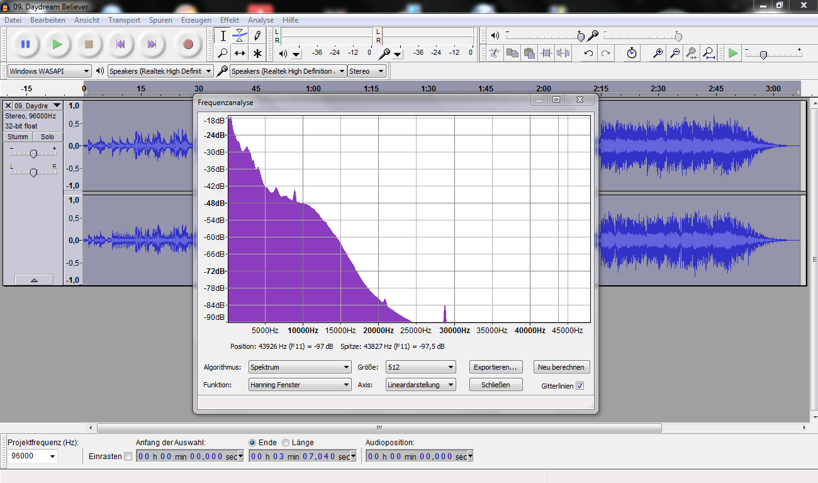Click the Neu berechnen button

pos(561,367)
